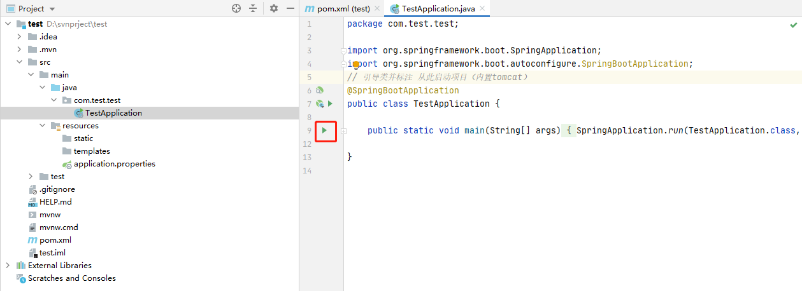Click the run arrow beside the main method
Viewport: 802px width, 291px height.
pyautogui.click(x=324, y=130)
